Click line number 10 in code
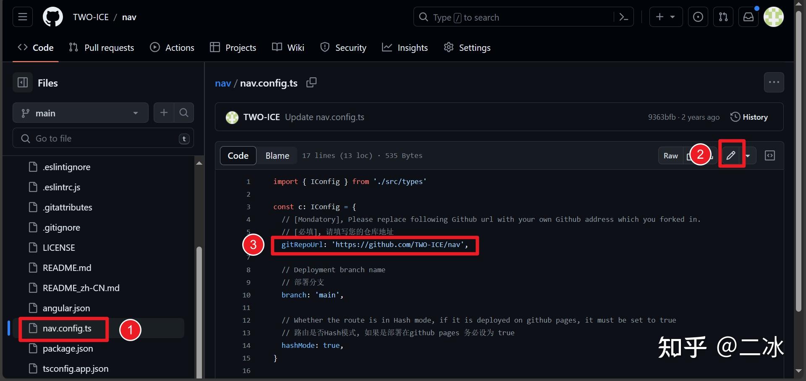This screenshot has width=806, height=381. pyautogui.click(x=246, y=295)
